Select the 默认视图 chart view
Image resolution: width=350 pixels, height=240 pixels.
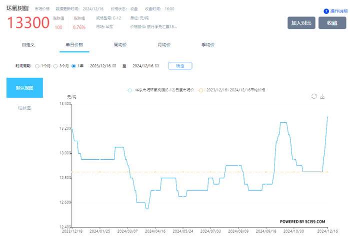[24, 88]
